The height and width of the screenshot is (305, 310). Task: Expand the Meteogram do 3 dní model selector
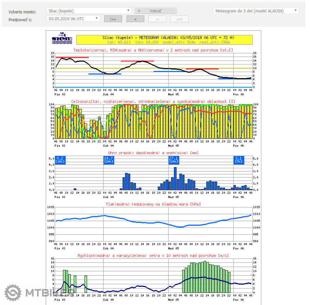coord(256,11)
